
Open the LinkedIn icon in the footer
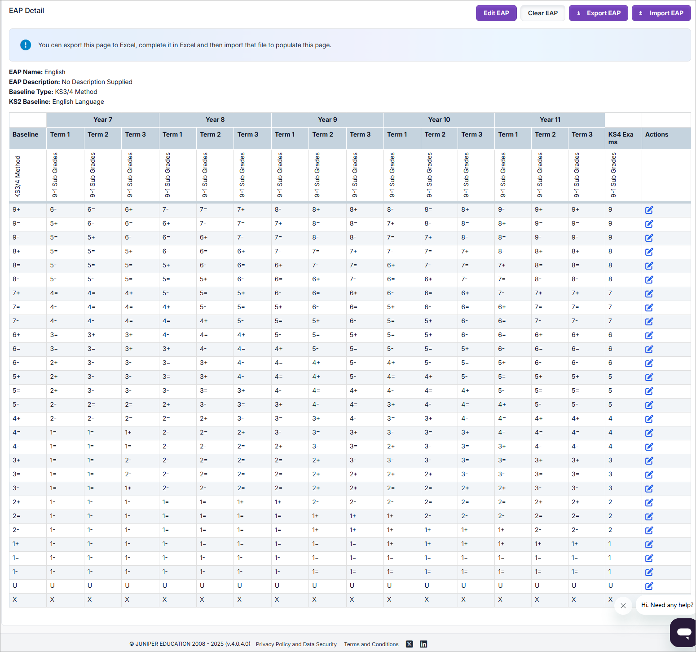coord(423,644)
